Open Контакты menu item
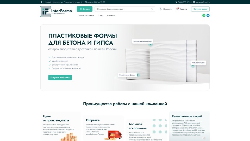Screen dimensions: 250x141 click(111, 15)
